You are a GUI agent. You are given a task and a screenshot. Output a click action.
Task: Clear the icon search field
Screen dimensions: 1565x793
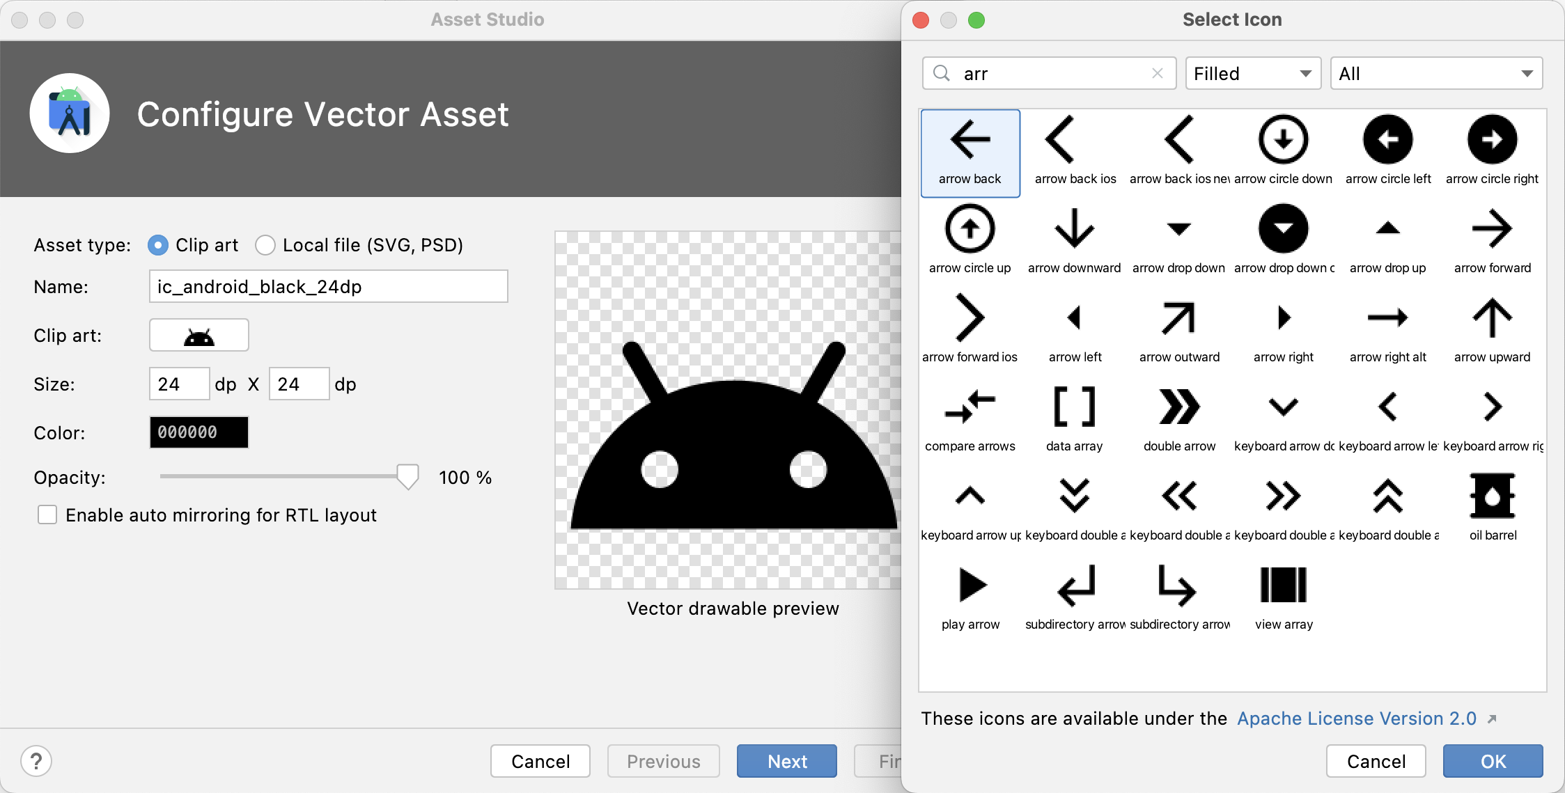pos(1158,73)
